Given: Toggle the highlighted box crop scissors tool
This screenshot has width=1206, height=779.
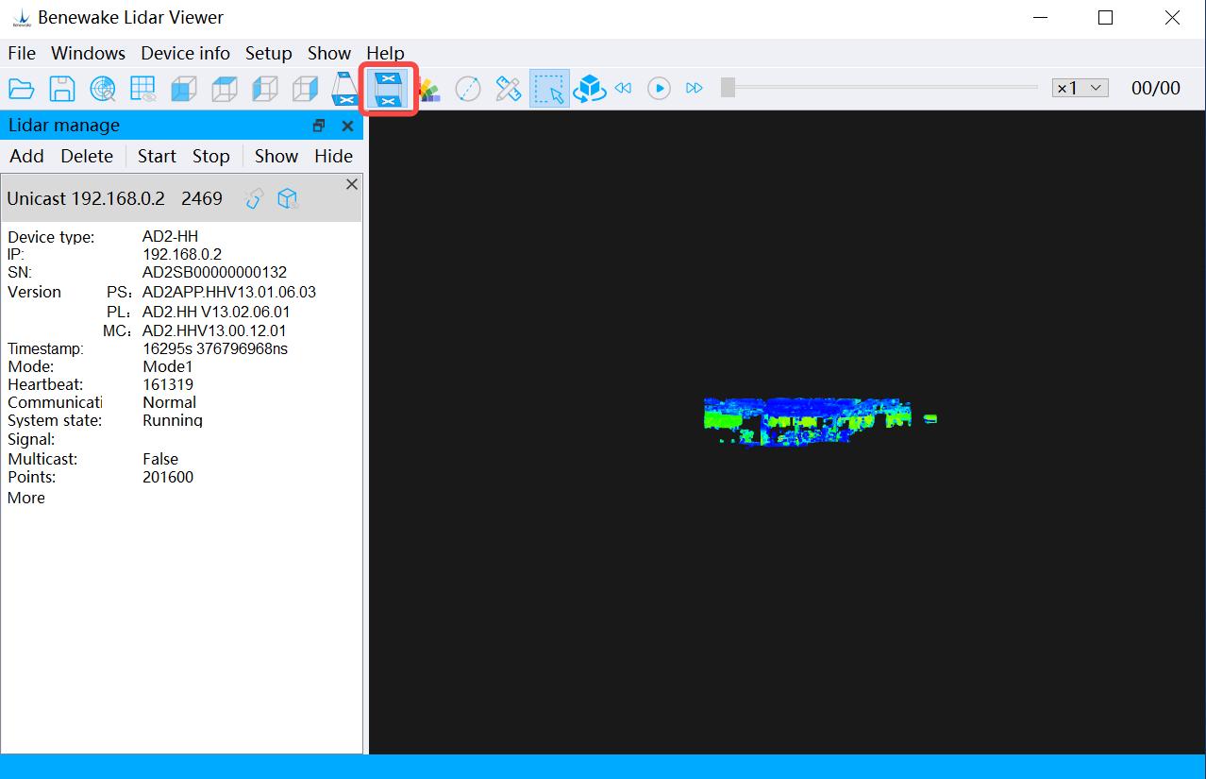Looking at the screenshot, I should point(388,89).
